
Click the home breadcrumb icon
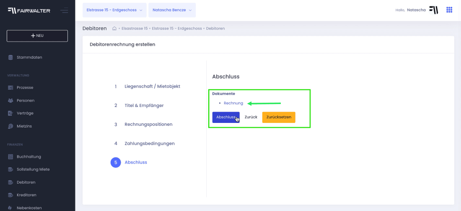click(114, 29)
